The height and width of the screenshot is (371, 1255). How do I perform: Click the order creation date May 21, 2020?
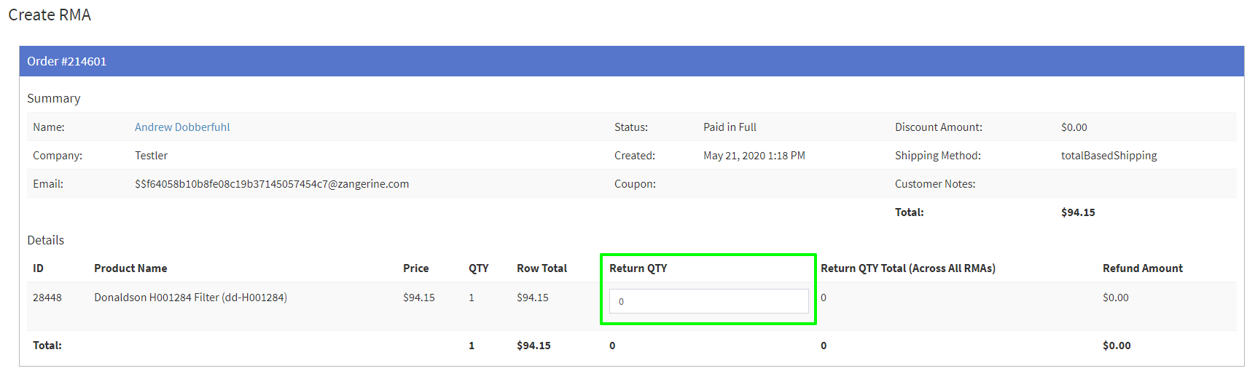coord(754,156)
